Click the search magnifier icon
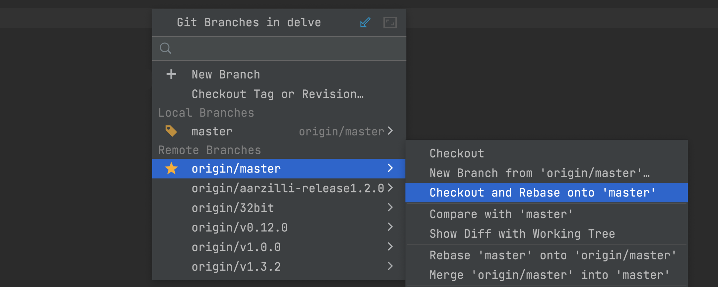 [x=165, y=48]
